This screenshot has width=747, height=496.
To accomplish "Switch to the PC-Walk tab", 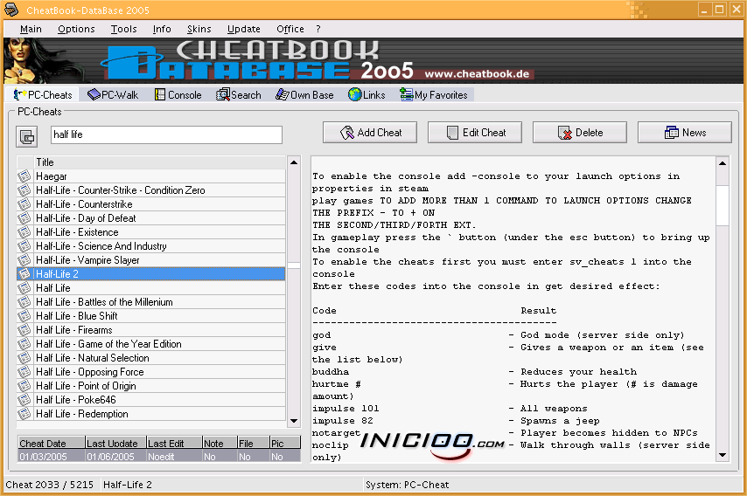I will click(x=113, y=95).
